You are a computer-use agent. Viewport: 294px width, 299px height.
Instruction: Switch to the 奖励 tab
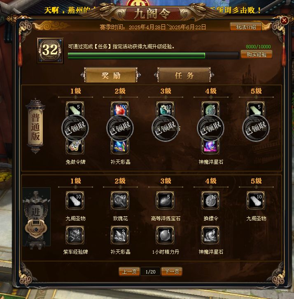[x=111, y=75]
